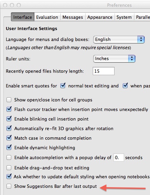Open the language dropdown showing English
The width and height of the screenshot is (150, 195).
(x=119, y=40)
